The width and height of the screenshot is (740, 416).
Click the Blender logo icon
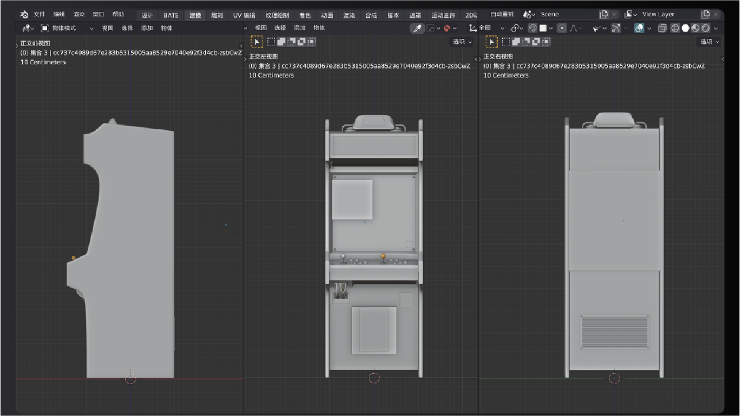(x=24, y=15)
